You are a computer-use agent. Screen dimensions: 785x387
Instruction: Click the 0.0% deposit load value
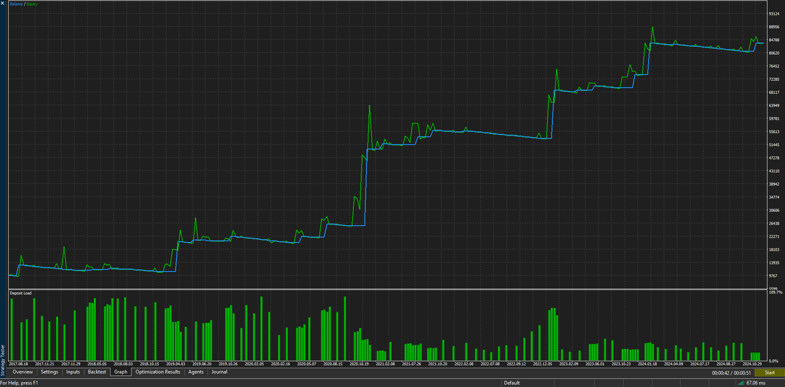point(774,361)
